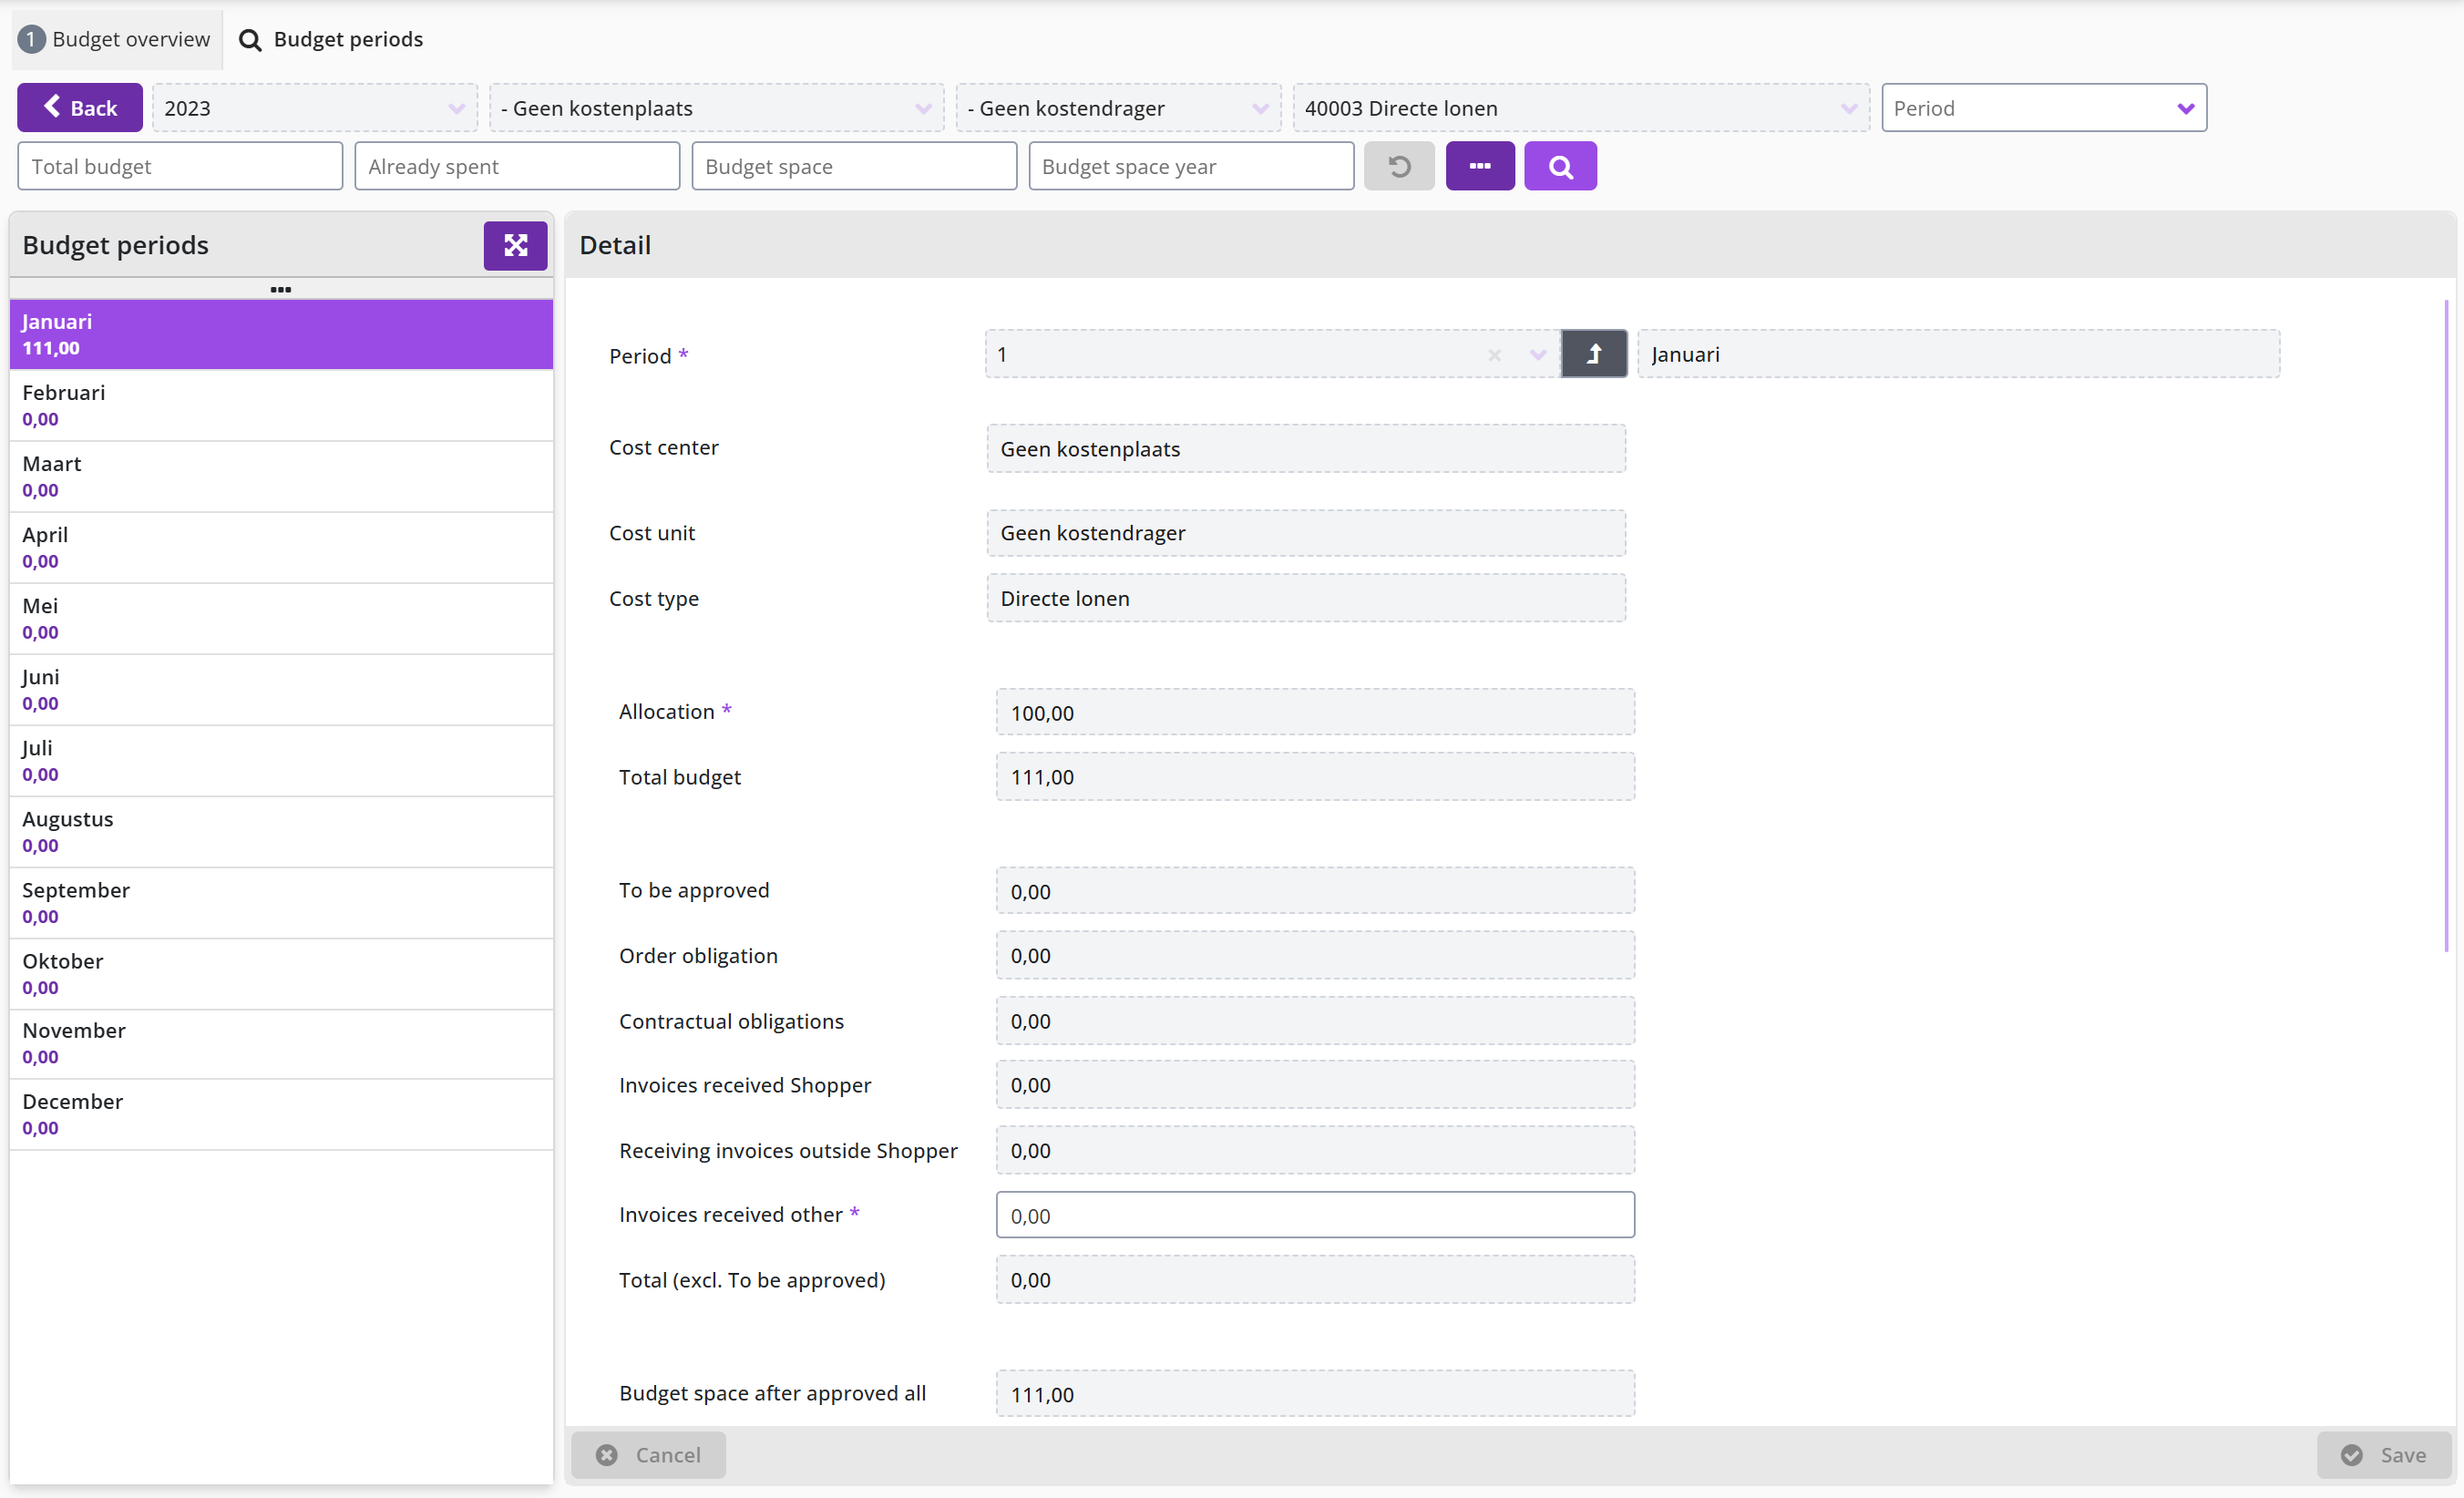
Task: Focus the Budget space filter field
Action: click(x=854, y=166)
